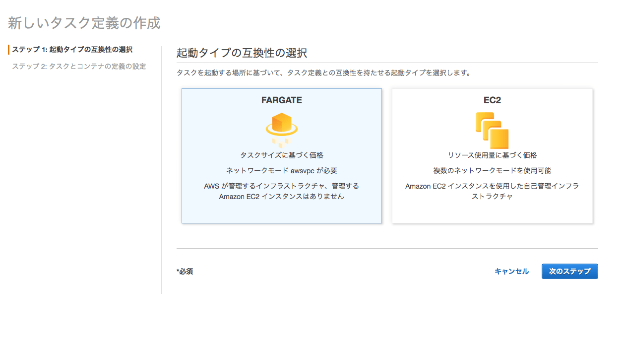Viewport: 626px width, 352px height.
Task: Click the FARGATE orange cube icon
Action: 281,129
